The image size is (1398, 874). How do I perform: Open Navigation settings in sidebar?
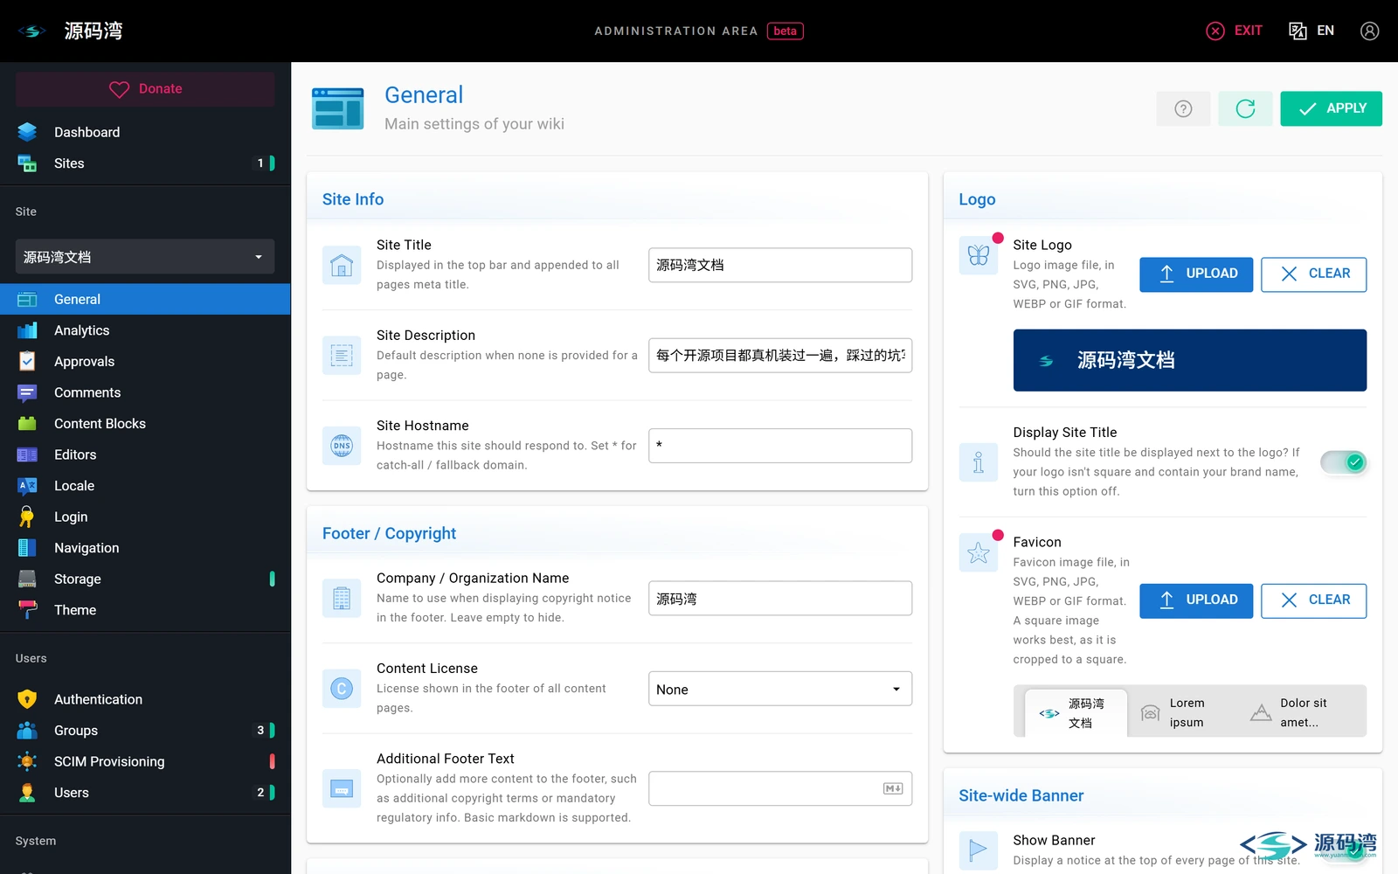[145, 548]
